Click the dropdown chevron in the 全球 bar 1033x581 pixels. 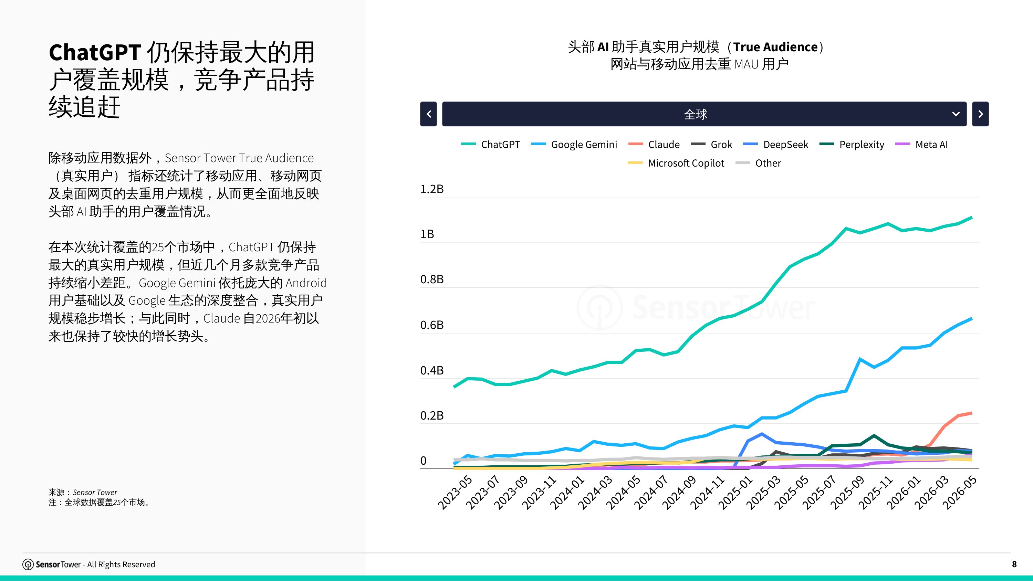(956, 114)
